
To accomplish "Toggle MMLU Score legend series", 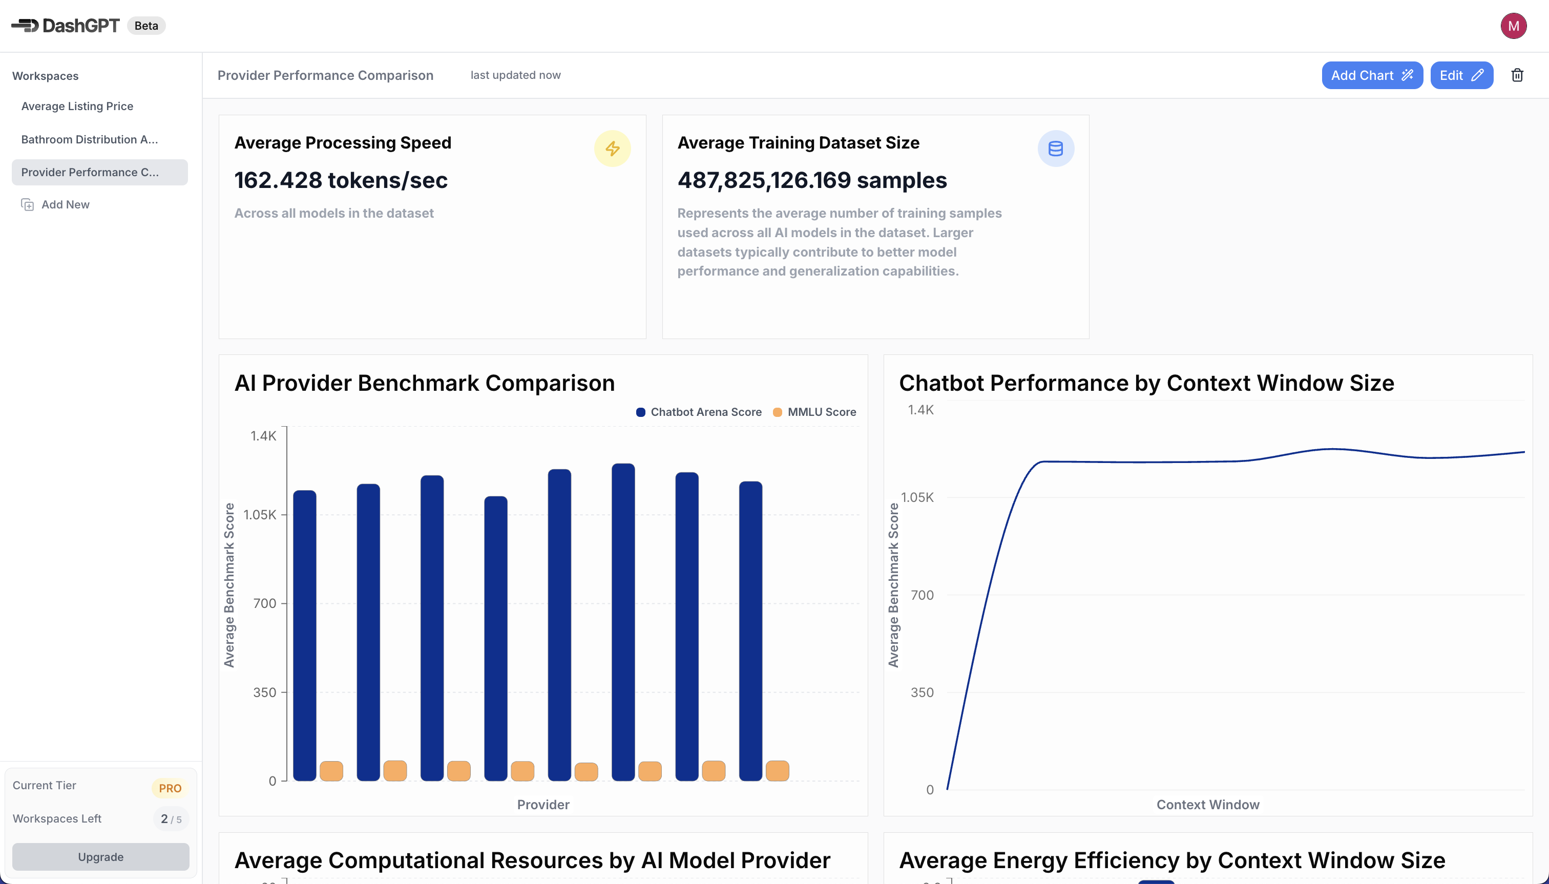I will coord(814,412).
